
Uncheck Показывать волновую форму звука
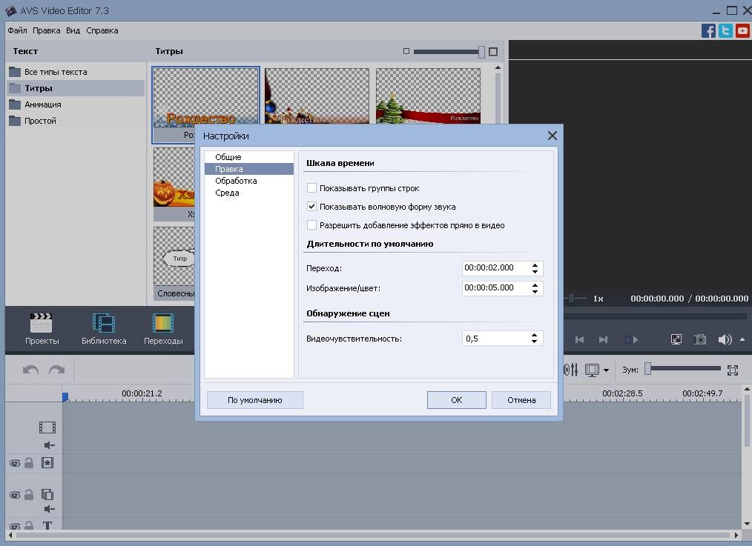311,207
